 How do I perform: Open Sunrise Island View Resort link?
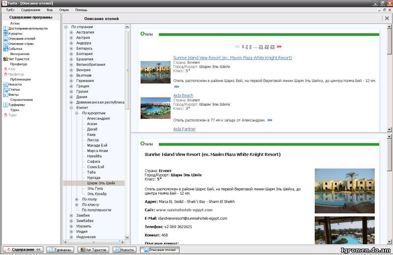[232, 58]
